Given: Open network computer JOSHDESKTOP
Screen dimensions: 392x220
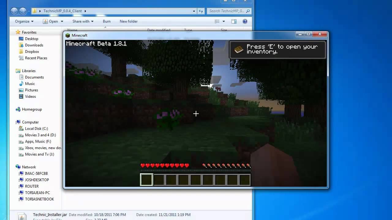Looking at the screenshot, I should [x=37, y=180].
